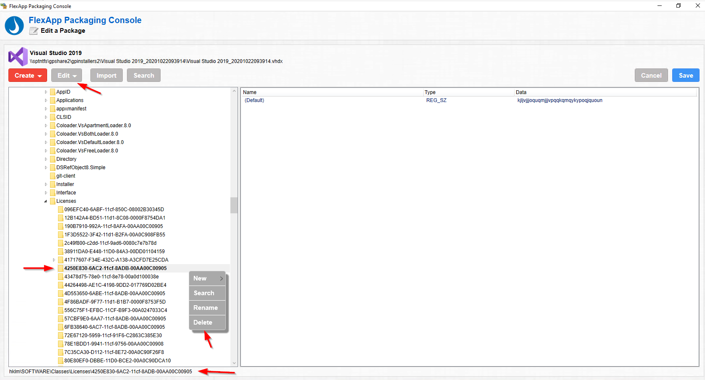Click folder icon of 38911DA0-E448 key
The height and width of the screenshot is (380, 705).
click(x=61, y=252)
